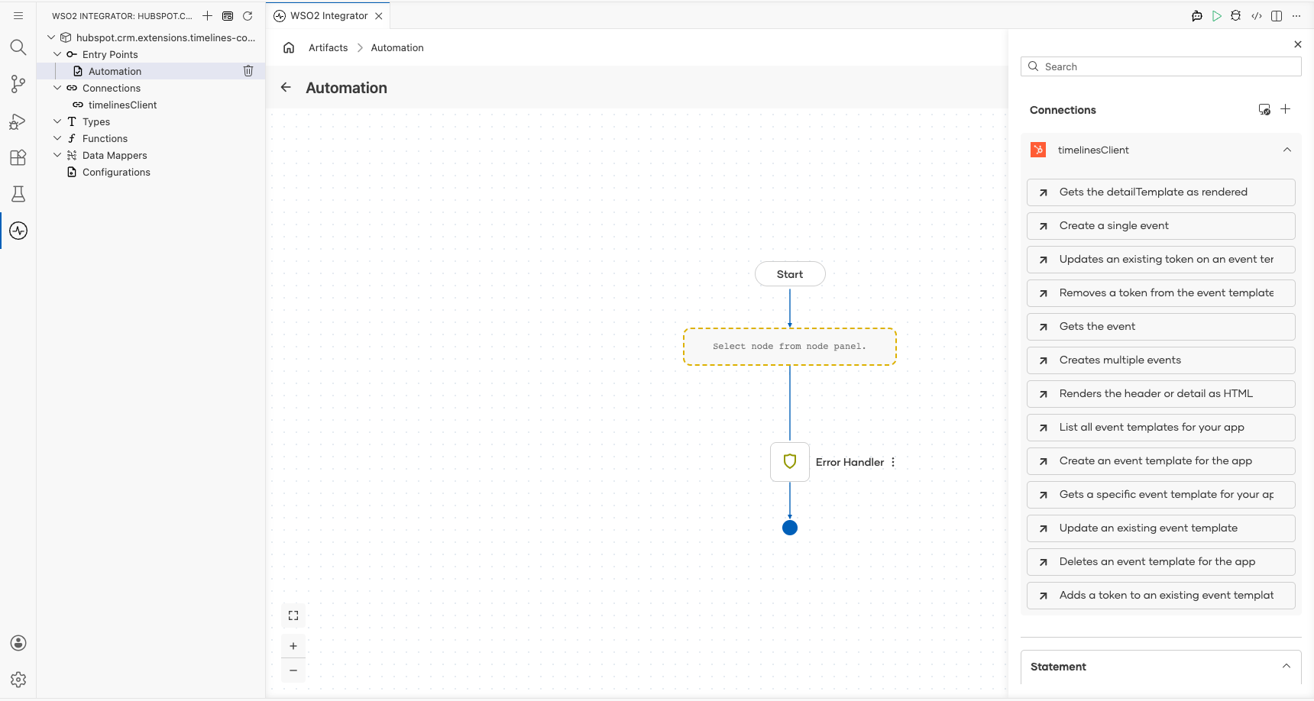Collapse the Connections tree node
Viewport: 1314px width, 701px height.
coord(57,88)
